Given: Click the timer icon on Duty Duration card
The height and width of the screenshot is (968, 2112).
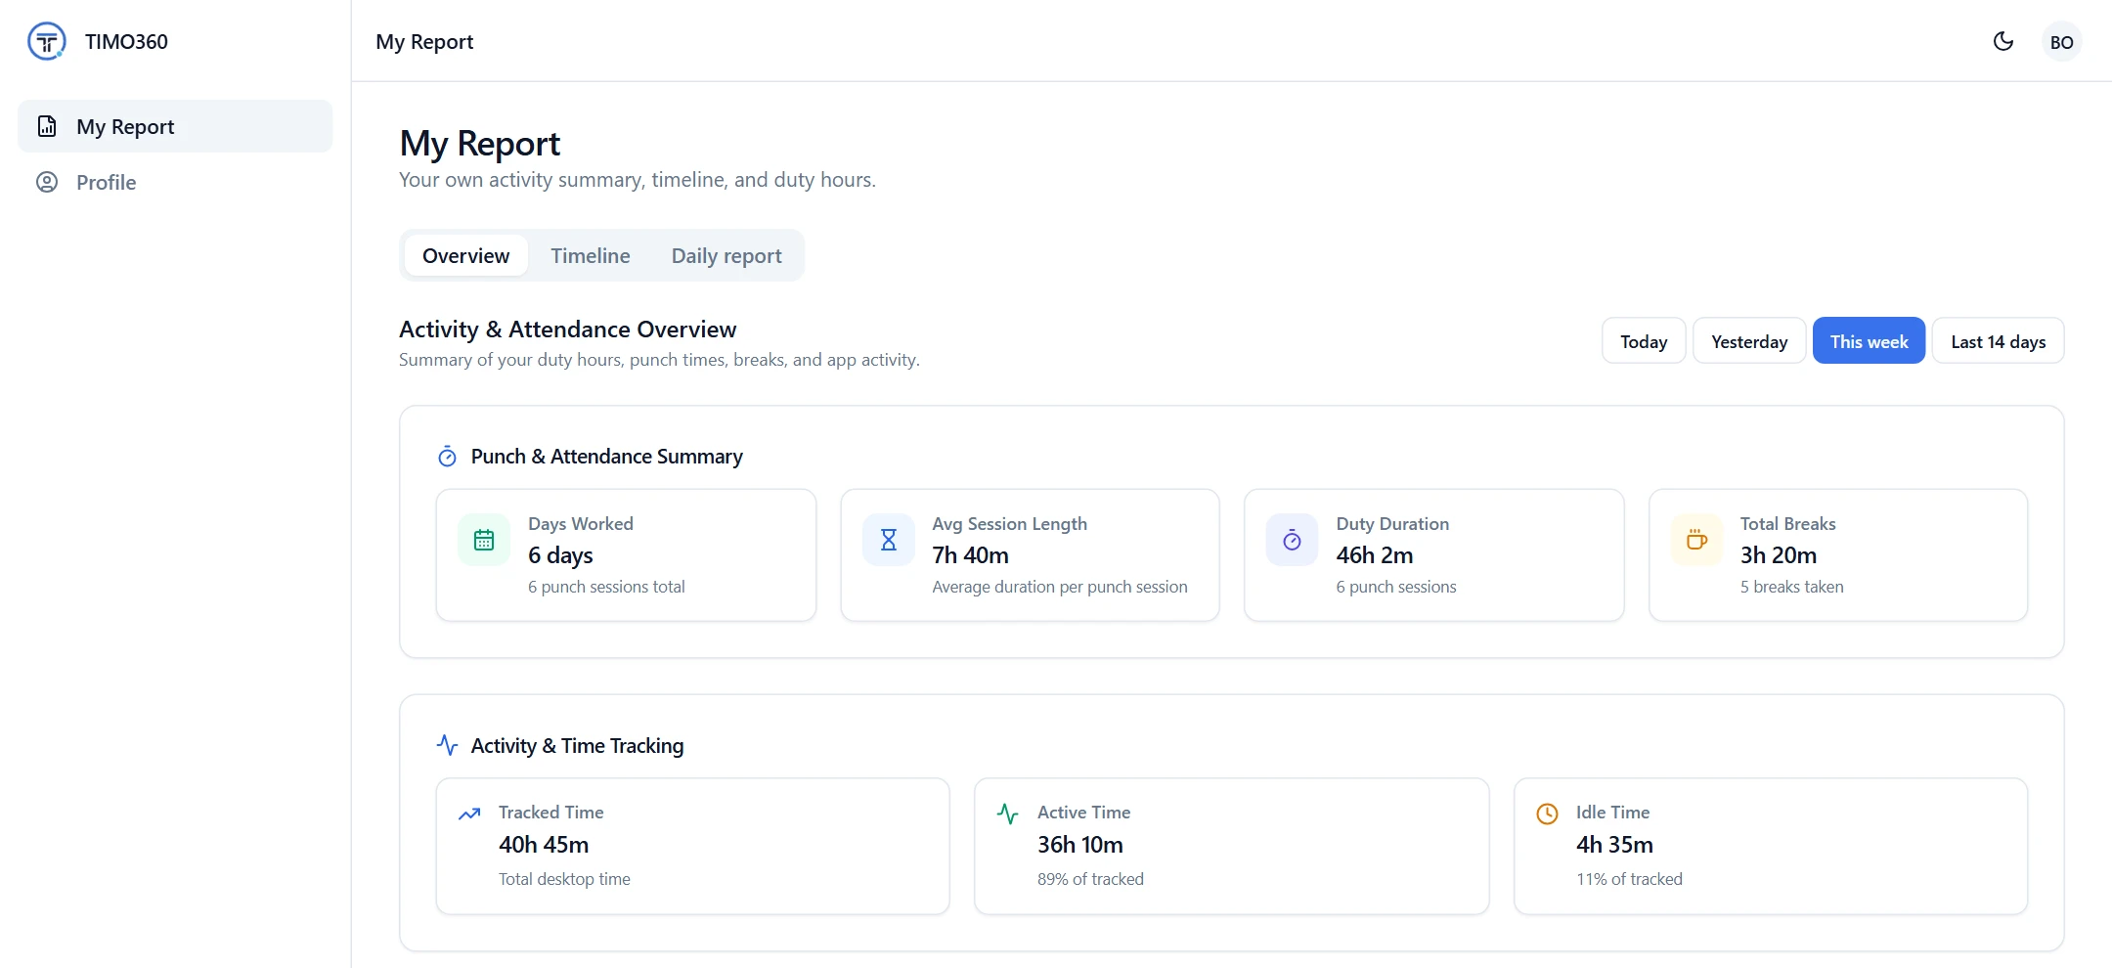Looking at the screenshot, I should (x=1293, y=540).
